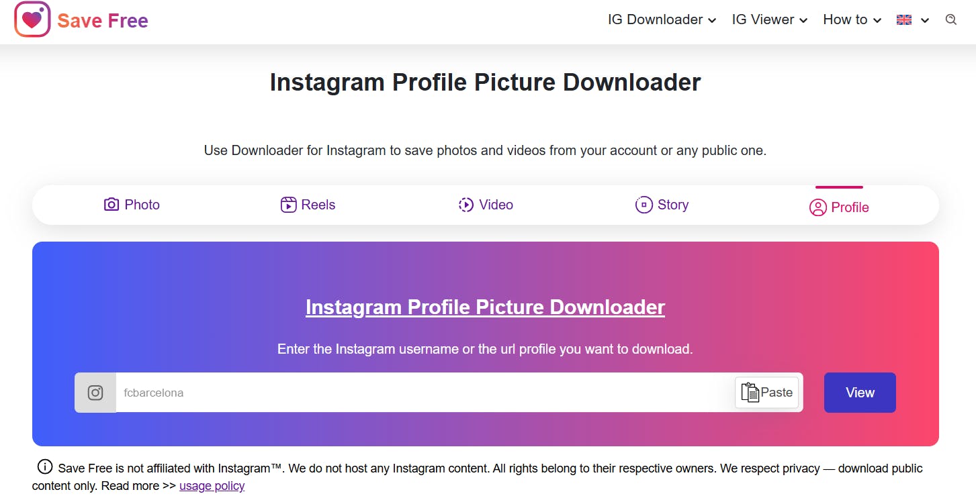976x500 pixels.
Task: Expand the language chevron next to flag
Action: click(x=925, y=21)
